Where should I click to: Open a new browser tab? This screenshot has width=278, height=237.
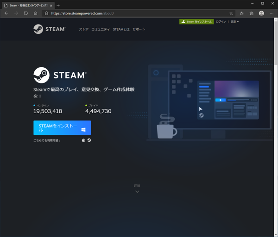coord(58,5)
